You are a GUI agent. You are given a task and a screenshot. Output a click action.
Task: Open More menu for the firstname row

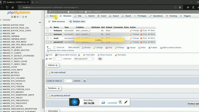(151, 30)
